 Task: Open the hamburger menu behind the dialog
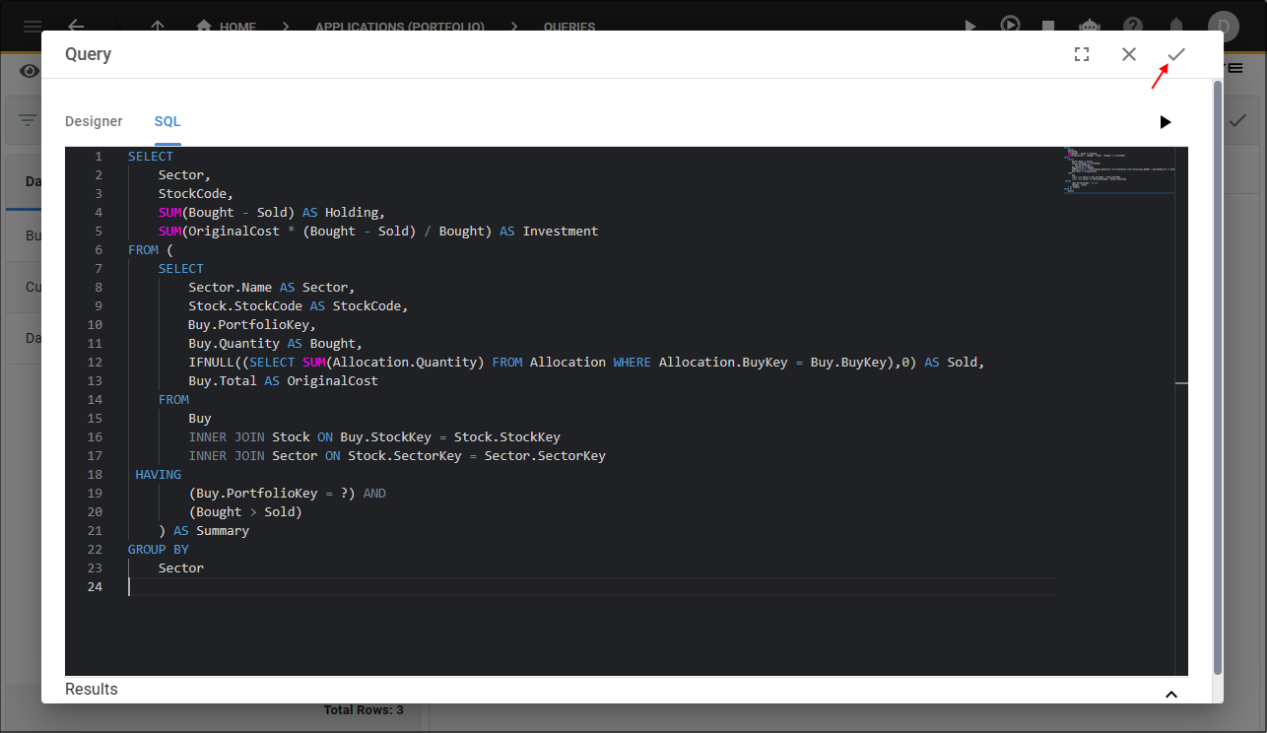click(33, 27)
